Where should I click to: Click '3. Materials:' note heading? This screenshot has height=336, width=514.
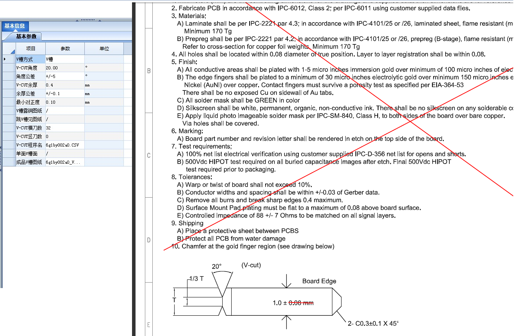(x=189, y=16)
